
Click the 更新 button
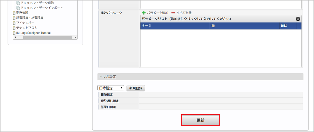coord(201,120)
